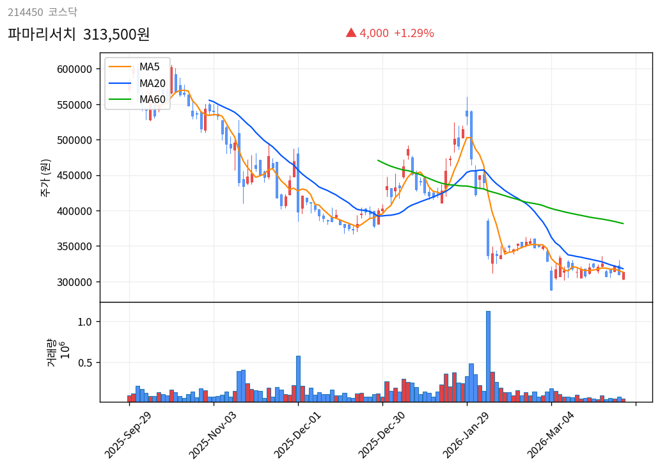Click the current price 313,500원
The image size is (660, 469).
coord(116,34)
